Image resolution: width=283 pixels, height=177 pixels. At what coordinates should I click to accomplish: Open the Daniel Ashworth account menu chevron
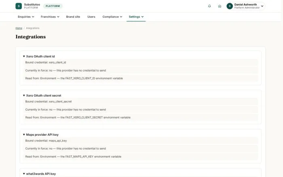click(x=262, y=6)
